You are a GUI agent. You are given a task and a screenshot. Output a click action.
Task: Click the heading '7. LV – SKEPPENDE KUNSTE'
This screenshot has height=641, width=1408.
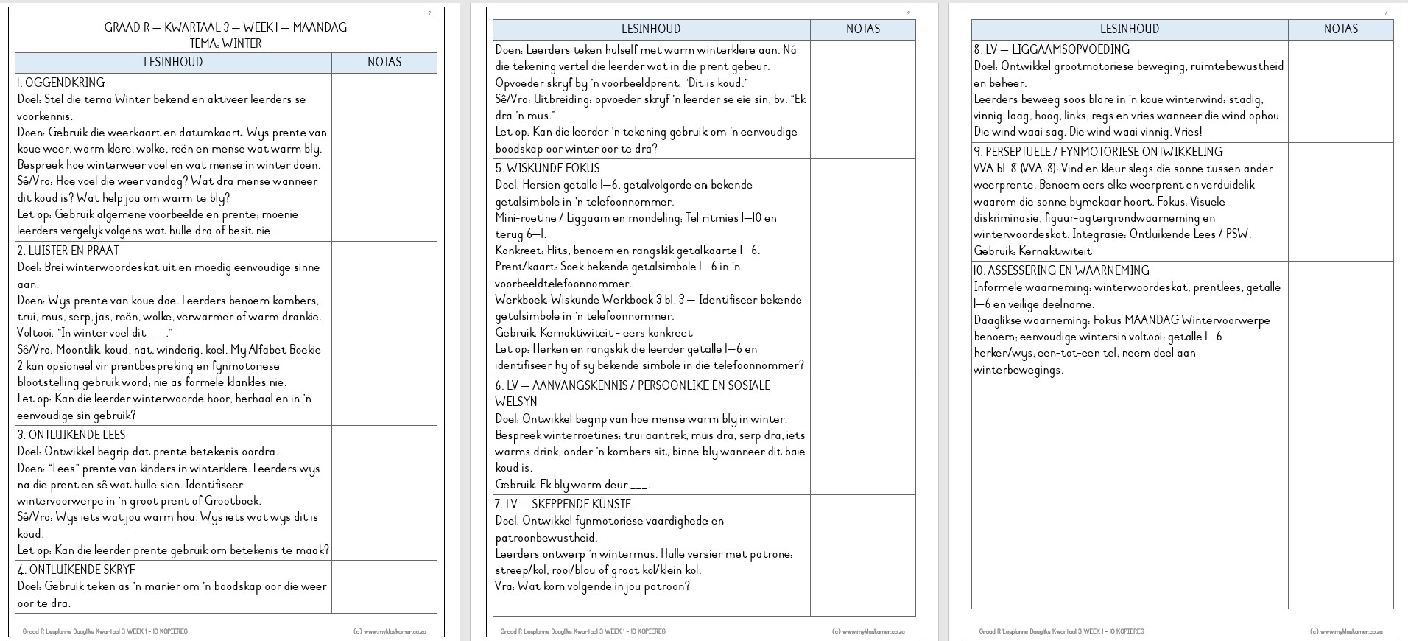[x=563, y=504]
